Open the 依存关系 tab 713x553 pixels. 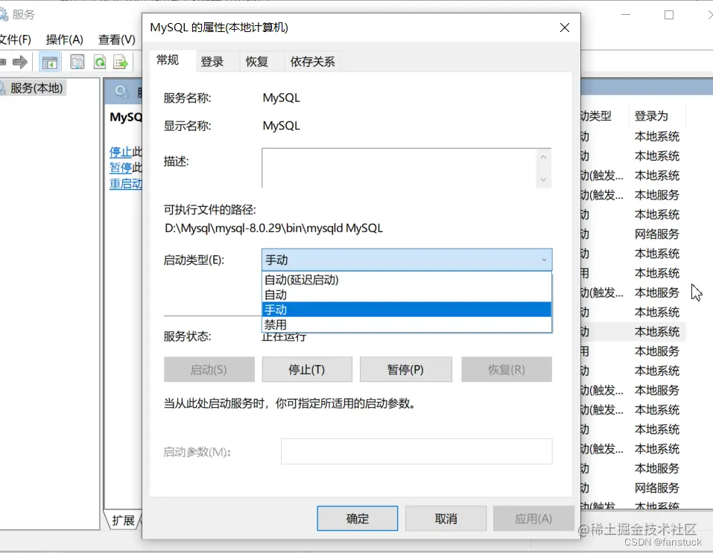312,61
